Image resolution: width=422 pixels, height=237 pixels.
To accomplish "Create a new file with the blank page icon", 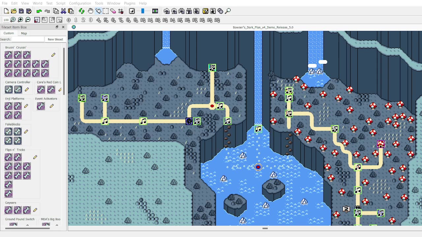I will click(6, 11).
